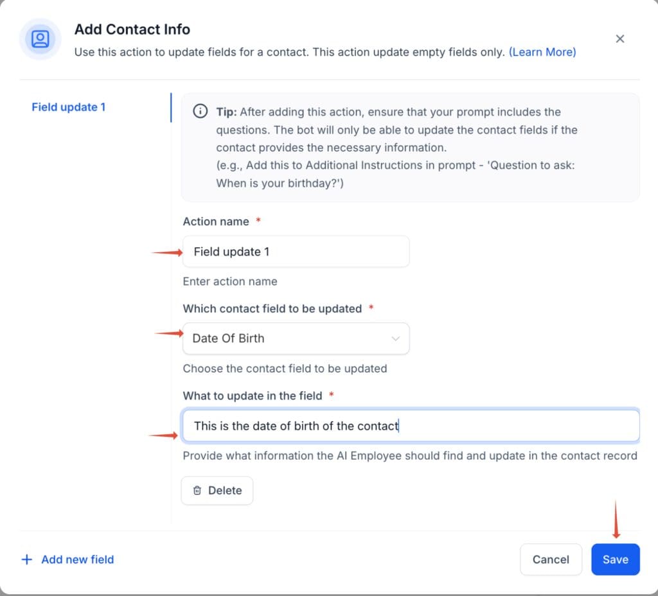Click the dropdown chevron on Date Of Birth field
658x596 pixels.
[396, 338]
